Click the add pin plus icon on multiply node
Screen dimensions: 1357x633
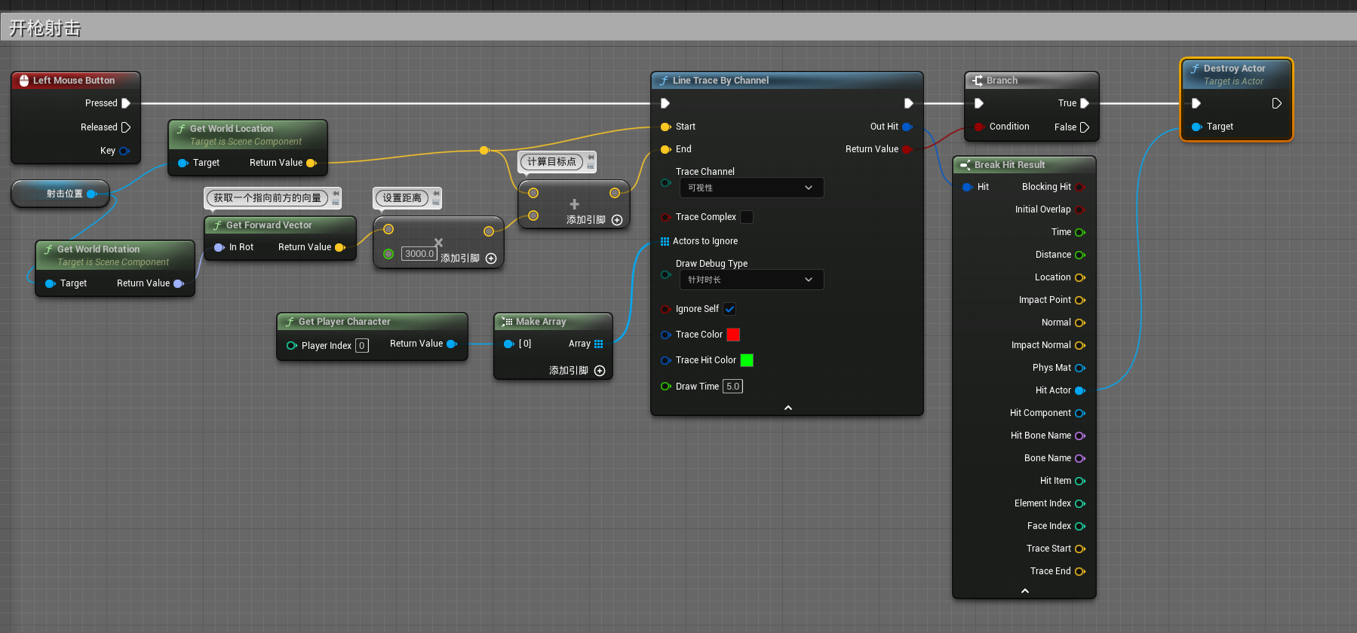pyautogui.click(x=491, y=258)
